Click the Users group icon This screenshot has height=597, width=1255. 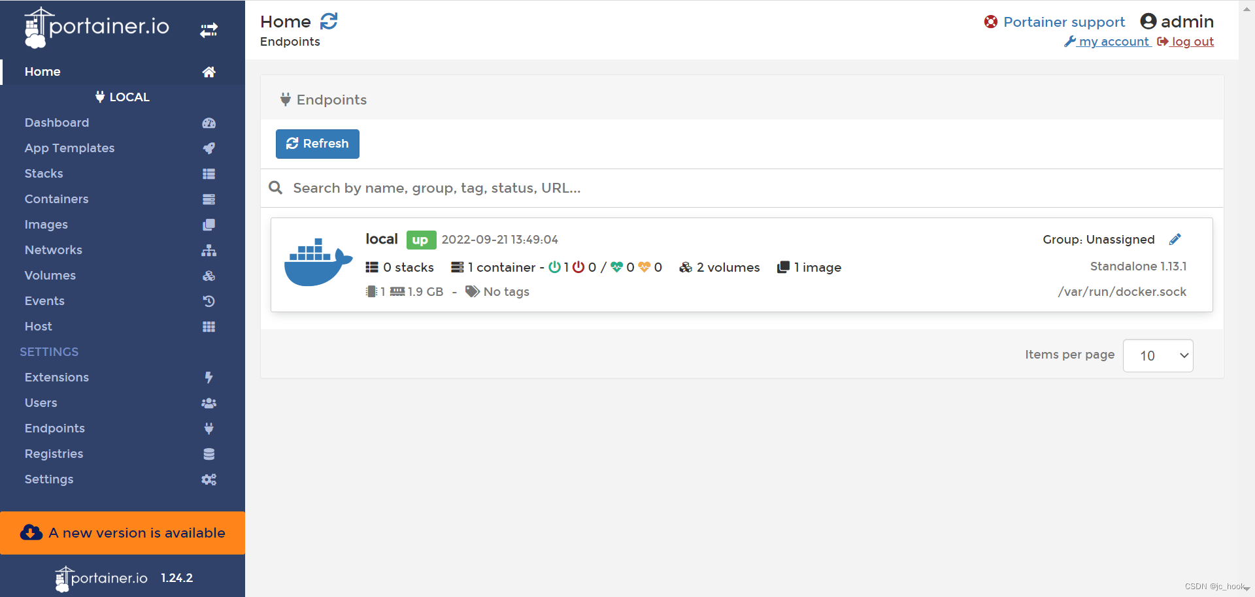[x=209, y=403]
